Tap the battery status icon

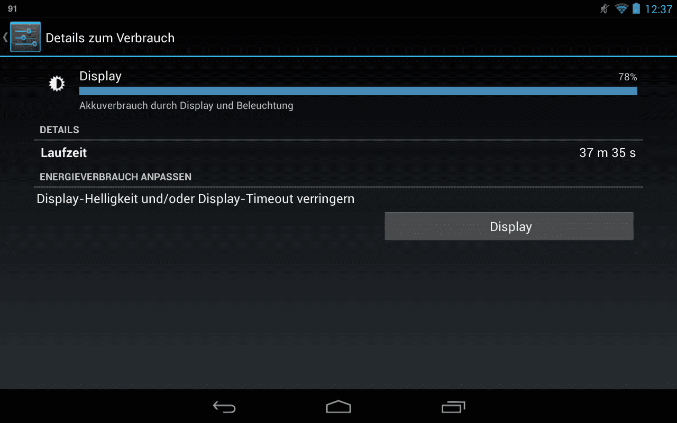636,8
